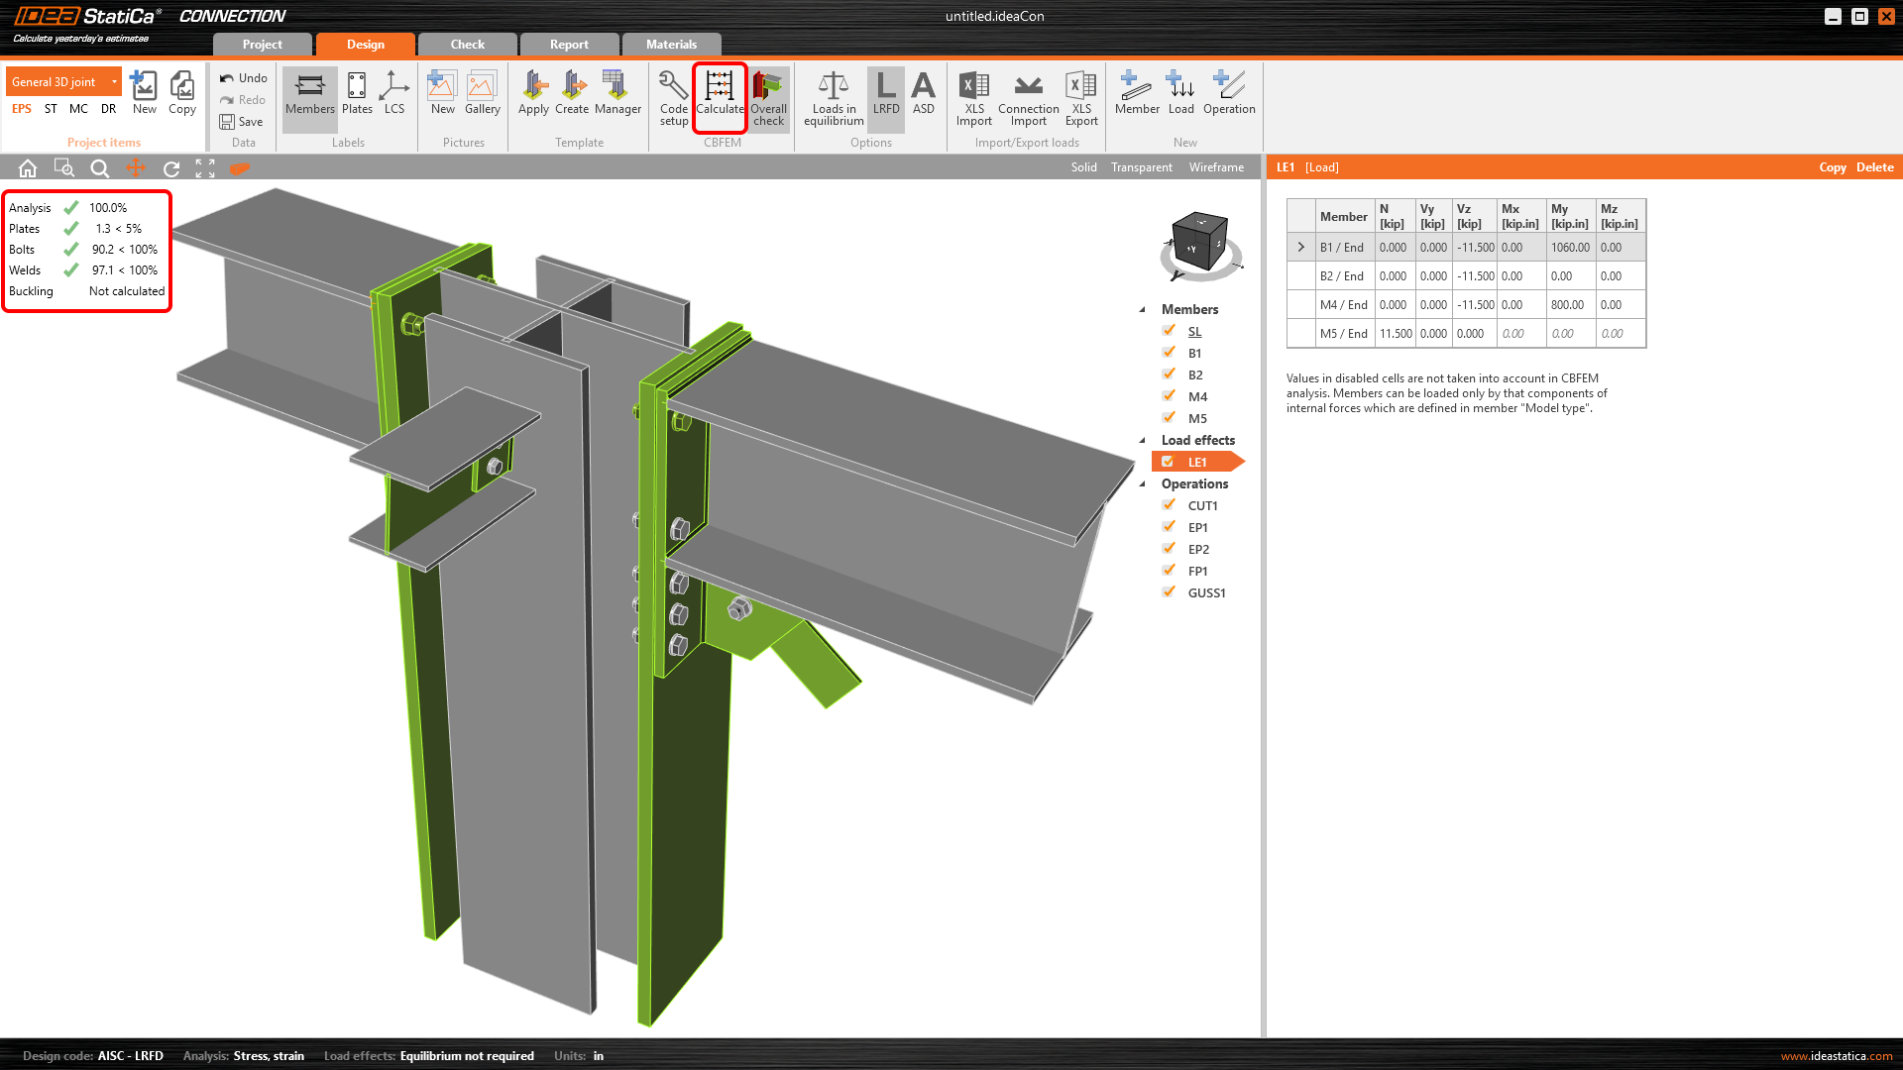Viewport: 1903px width, 1070px height.
Task: Switch view to Wireframe mode
Action: [x=1216, y=167]
